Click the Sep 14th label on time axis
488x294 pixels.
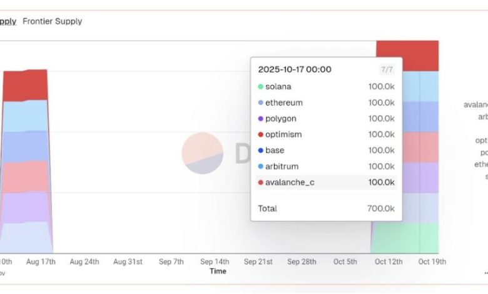pyautogui.click(x=215, y=261)
